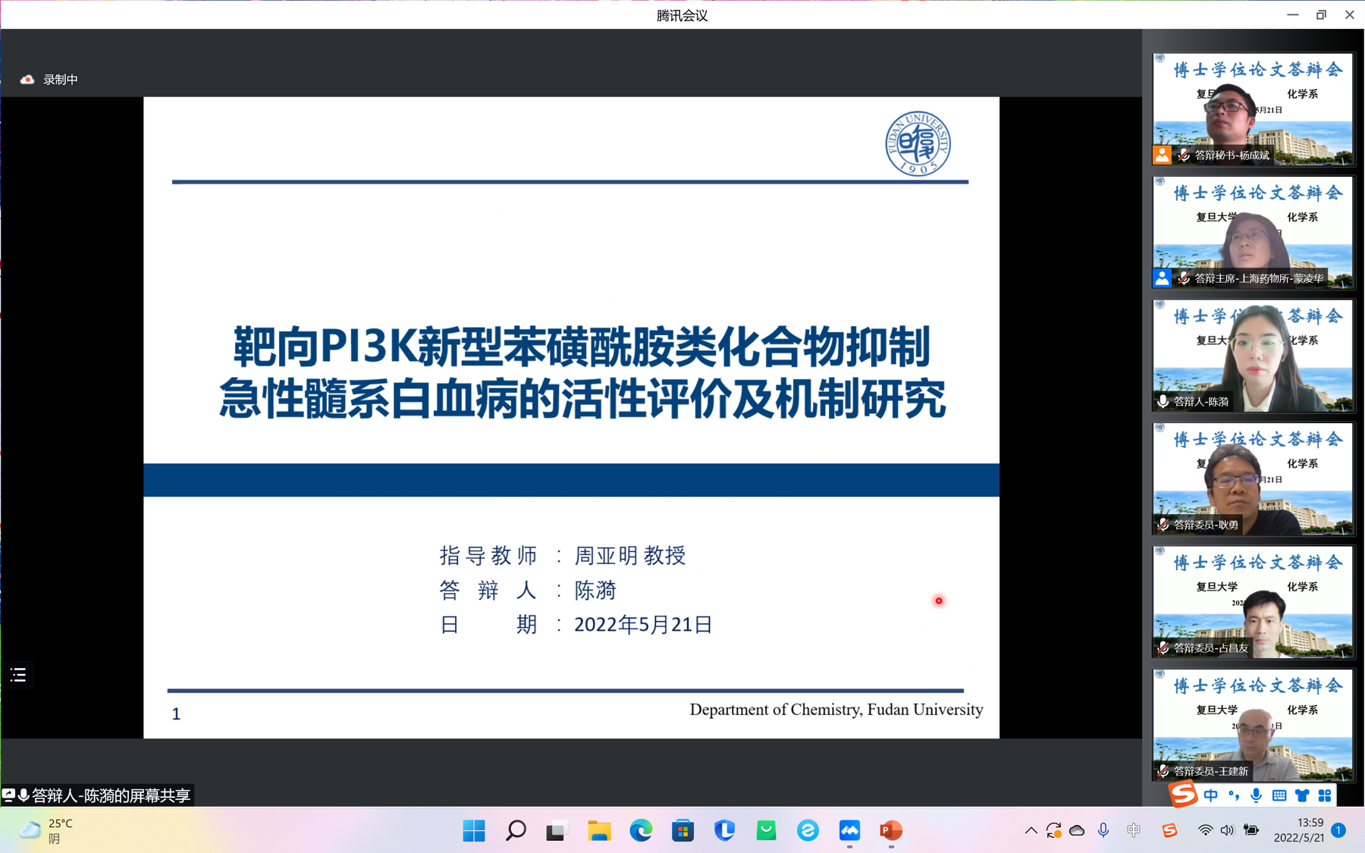Click the Sogou voice input microphone

[x=1257, y=795]
